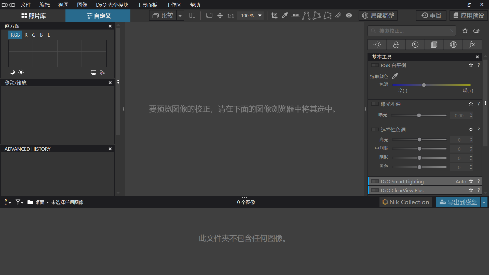Expand the 导出到磁盘 options arrow
Image resolution: width=489 pixels, height=275 pixels.
pyautogui.click(x=484, y=202)
